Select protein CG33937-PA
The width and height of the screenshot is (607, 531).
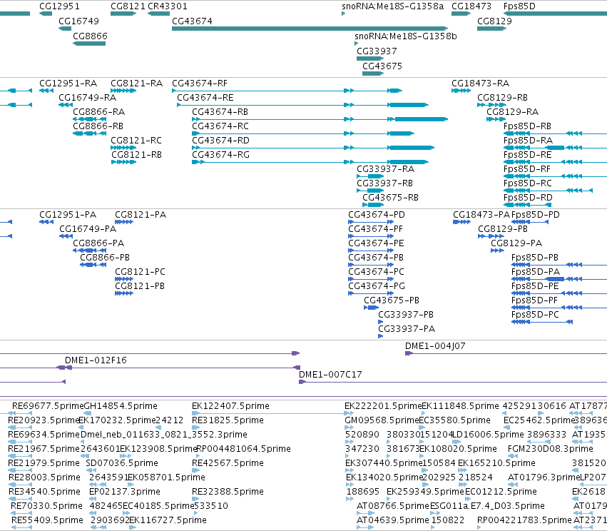(x=381, y=335)
